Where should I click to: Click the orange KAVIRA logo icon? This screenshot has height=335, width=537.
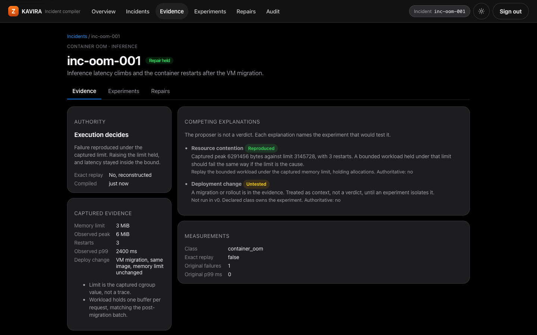(13, 11)
